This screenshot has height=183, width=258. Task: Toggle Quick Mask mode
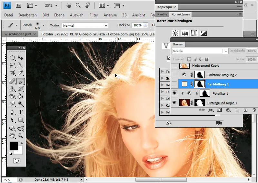pos(17,161)
